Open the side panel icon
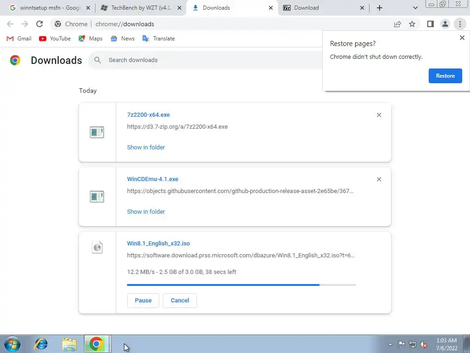This screenshot has height=353, width=470. 431,24
